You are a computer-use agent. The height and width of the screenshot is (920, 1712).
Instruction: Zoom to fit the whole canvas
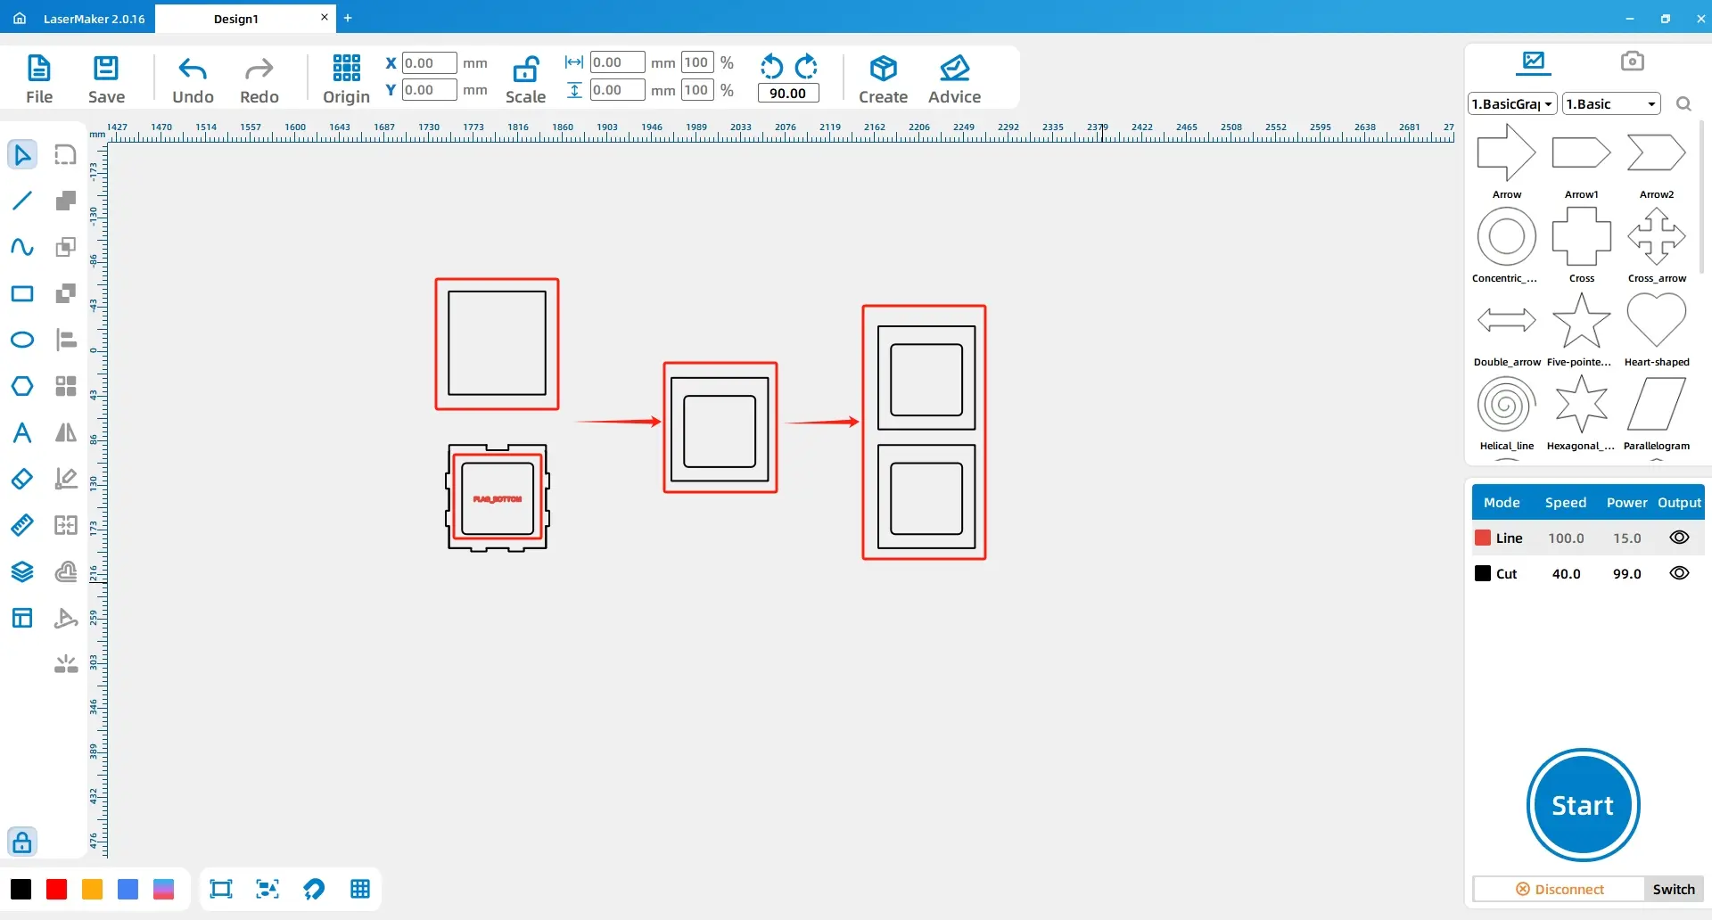(220, 889)
